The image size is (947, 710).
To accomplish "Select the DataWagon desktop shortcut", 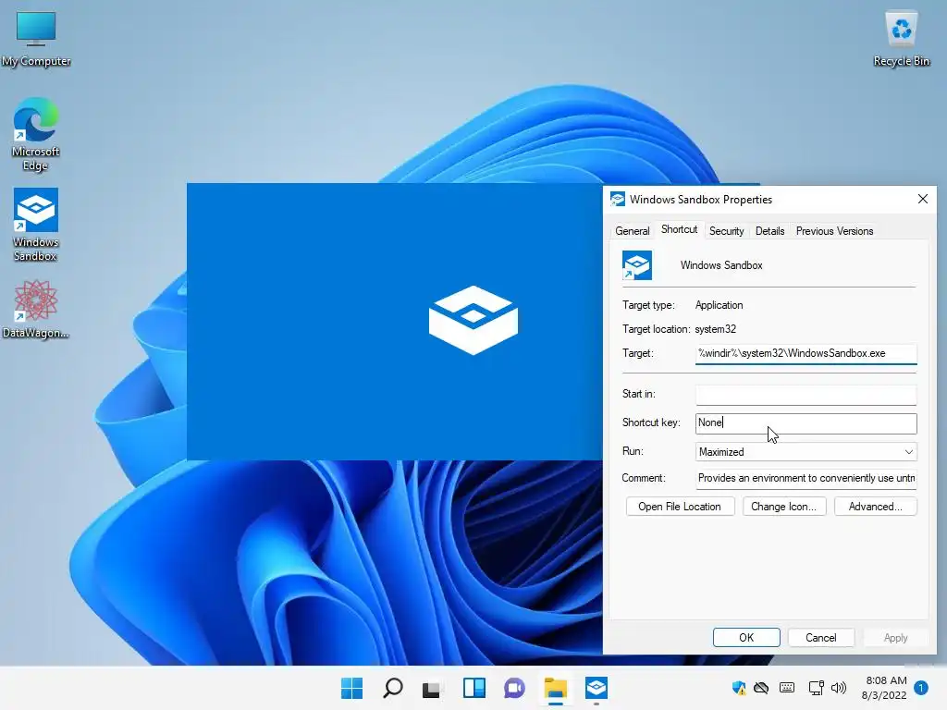I will click(36, 309).
